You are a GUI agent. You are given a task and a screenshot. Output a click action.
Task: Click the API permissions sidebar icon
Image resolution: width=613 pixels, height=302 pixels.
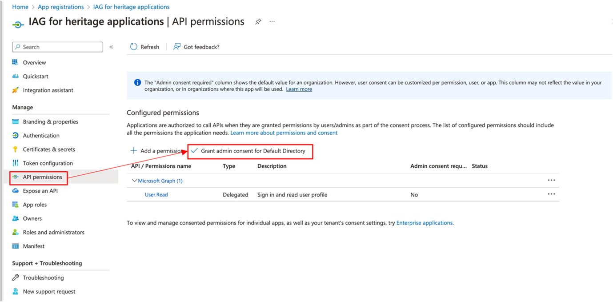click(15, 177)
